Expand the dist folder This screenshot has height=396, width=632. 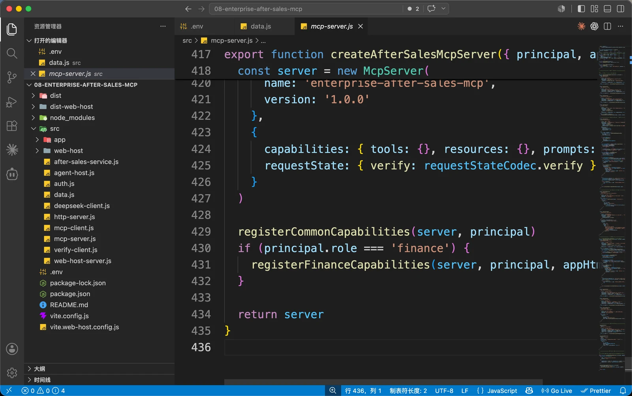tap(33, 95)
